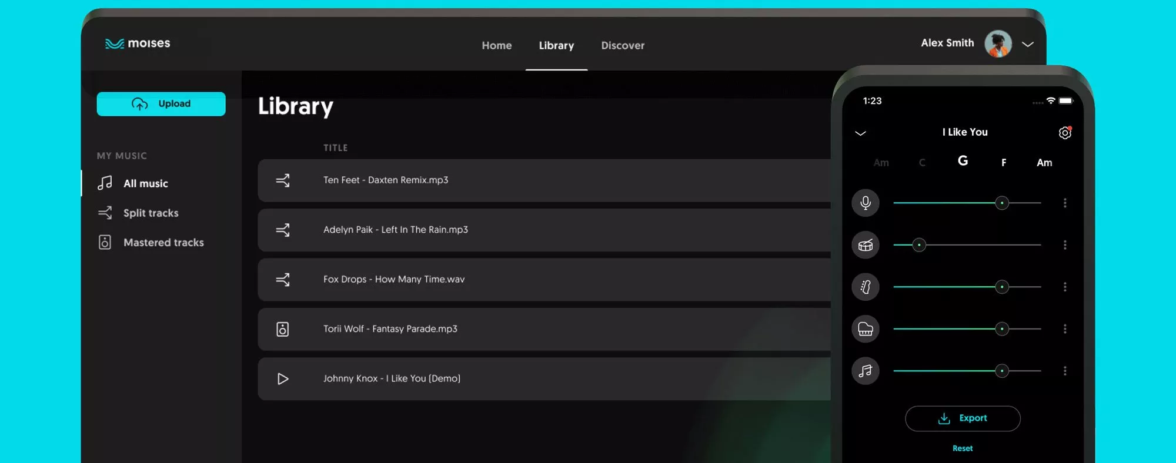Image resolution: width=1176 pixels, height=463 pixels.
Task: Click the Reset link
Action: point(963,448)
